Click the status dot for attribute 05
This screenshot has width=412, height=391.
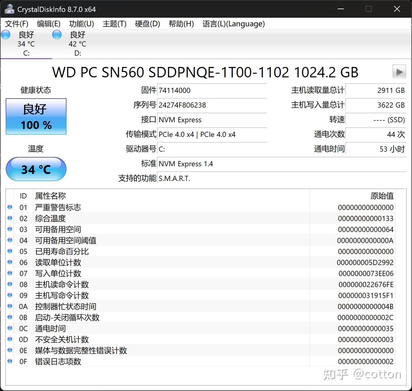[x=10, y=251]
